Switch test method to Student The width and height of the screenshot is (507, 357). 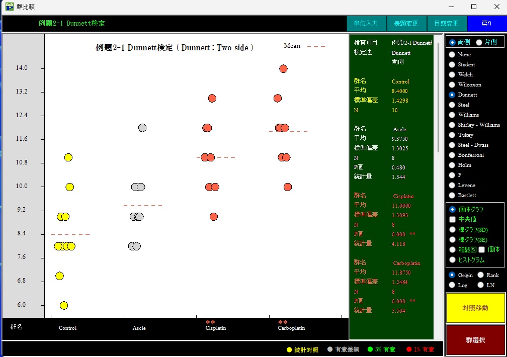[x=451, y=64]
